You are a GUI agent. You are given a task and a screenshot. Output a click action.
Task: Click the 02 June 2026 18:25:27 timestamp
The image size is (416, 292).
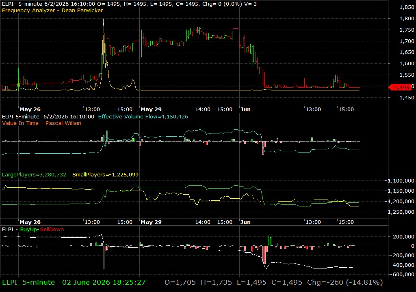[x=104, y=282]
